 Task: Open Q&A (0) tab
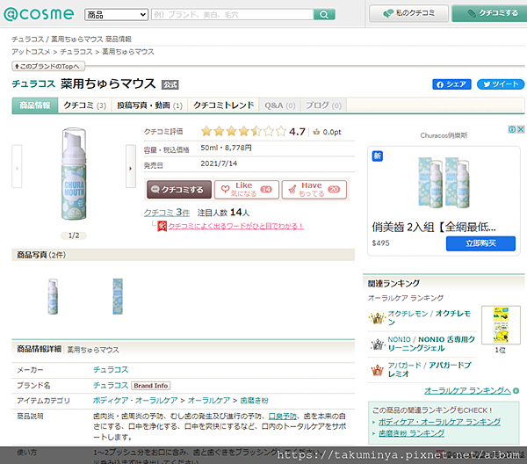tap(279, 105)
